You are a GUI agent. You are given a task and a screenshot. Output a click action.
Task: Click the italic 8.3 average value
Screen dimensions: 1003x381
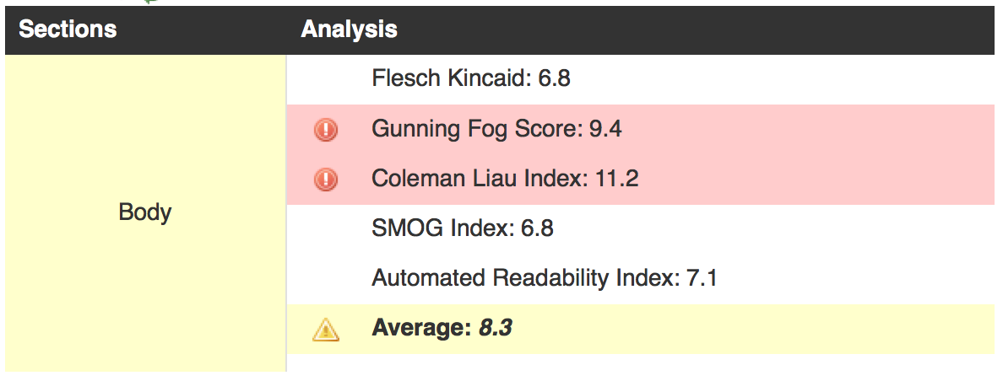tap(496, 328)
